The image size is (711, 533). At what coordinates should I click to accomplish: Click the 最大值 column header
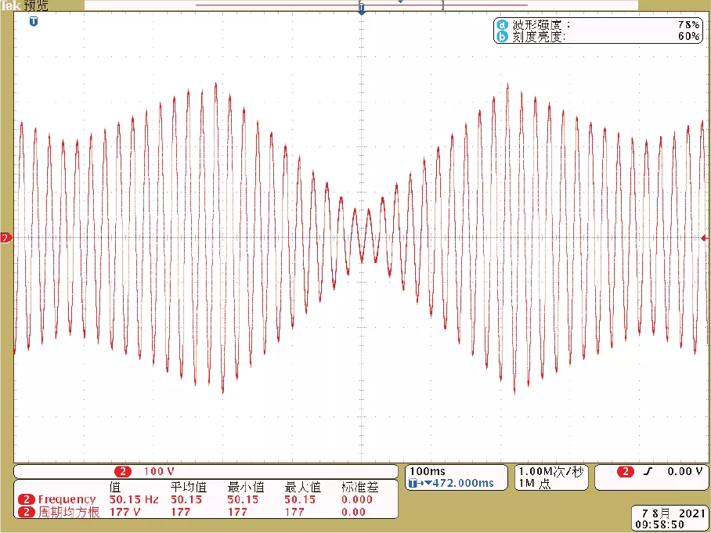tap(302, 488)
